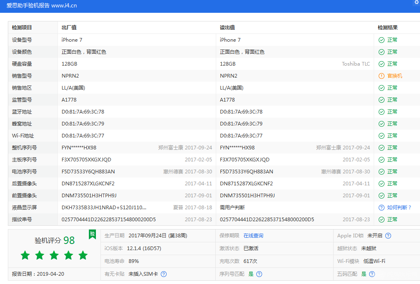The width and height of the screenshot is (420, 284).
Task: Select the 已激活 activation status
Action: (251, 248)
